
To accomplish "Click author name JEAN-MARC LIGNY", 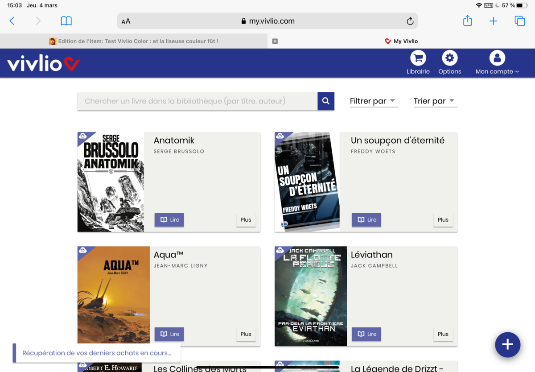I will click(x=181, y=266).
